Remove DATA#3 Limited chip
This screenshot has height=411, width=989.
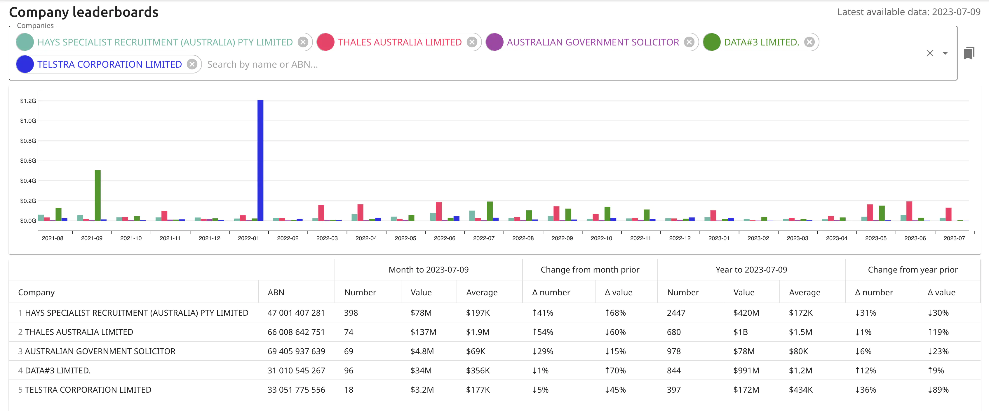[x=809, y=42]
